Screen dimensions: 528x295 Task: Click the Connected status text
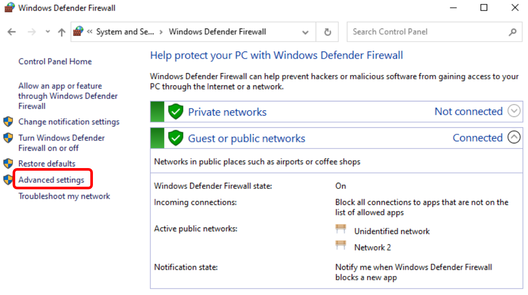(478, 138)
